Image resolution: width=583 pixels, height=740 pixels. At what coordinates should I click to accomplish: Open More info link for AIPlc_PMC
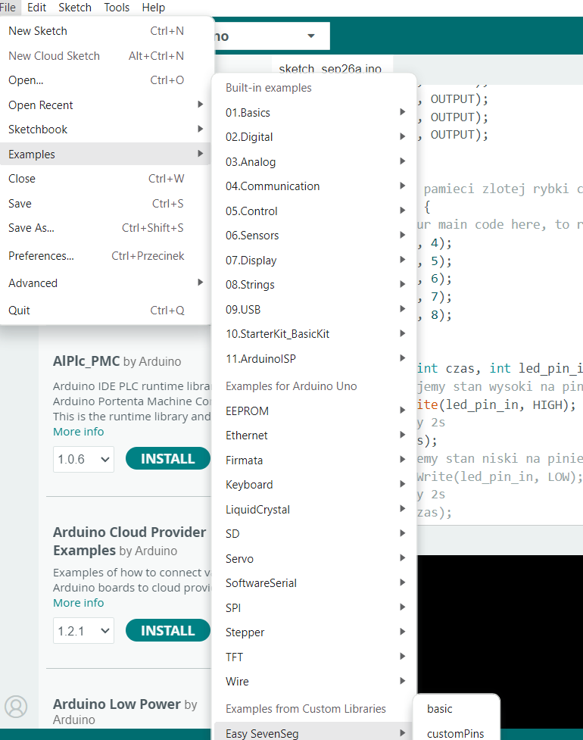pyautogui.click(x=78, y=432)
